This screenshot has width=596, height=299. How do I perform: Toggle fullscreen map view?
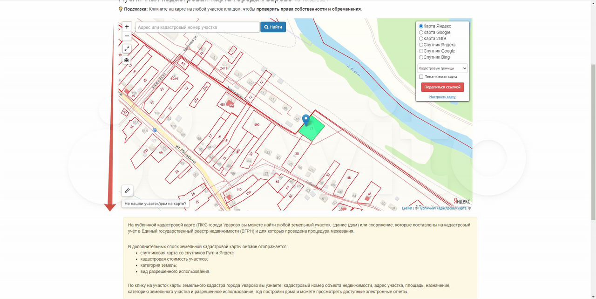[127, 48]
